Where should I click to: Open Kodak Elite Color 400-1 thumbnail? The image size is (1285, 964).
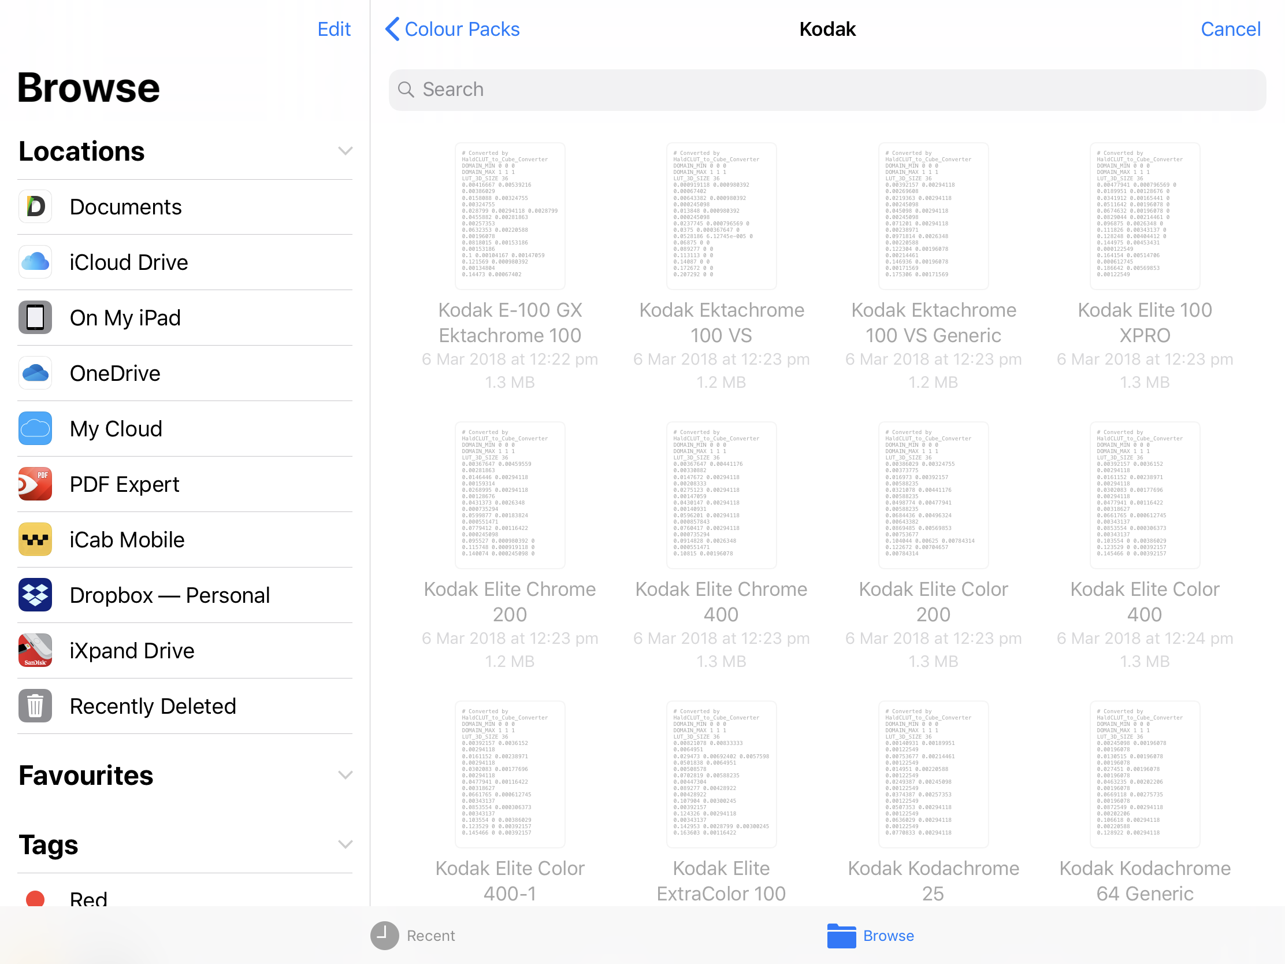tap(510, 774)
